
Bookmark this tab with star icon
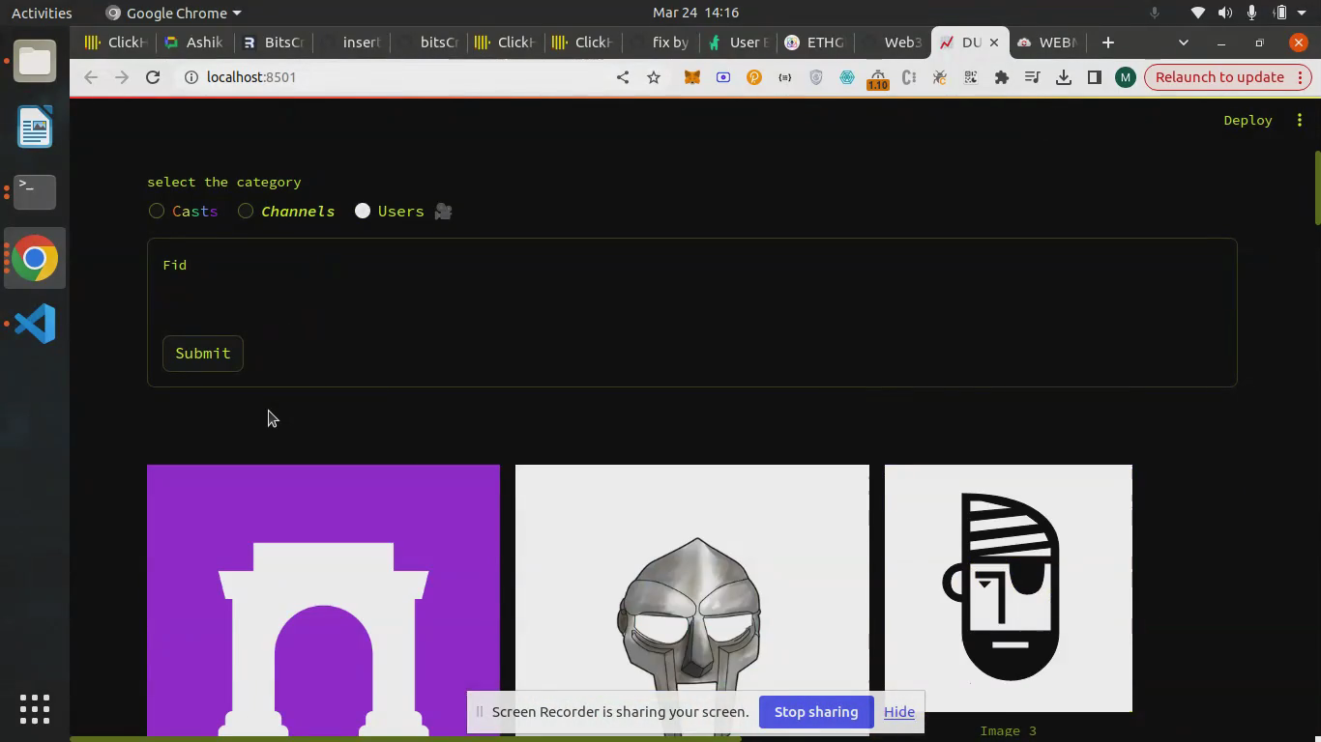coord(654,77)
